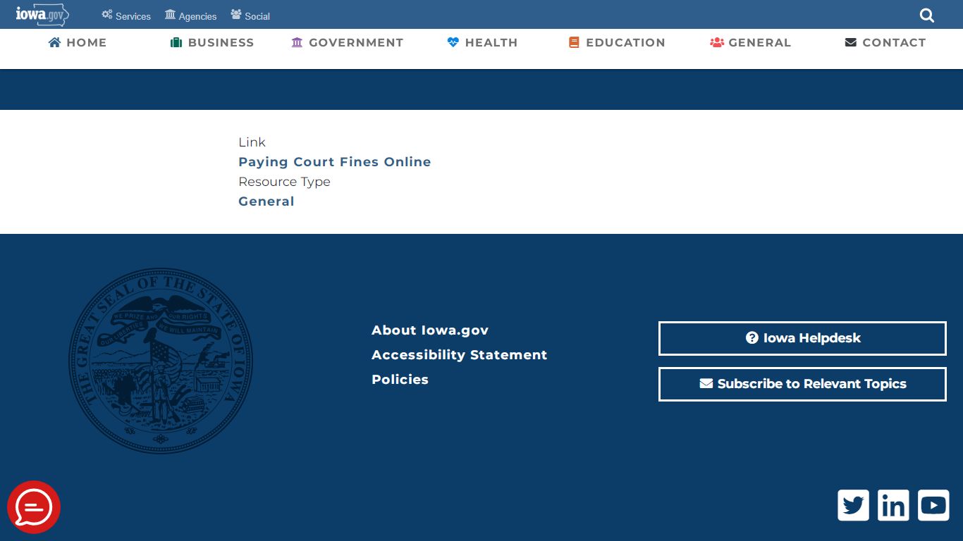Open the Accessibility Statement link
The image size is (963, 541).
coord(460,355)
